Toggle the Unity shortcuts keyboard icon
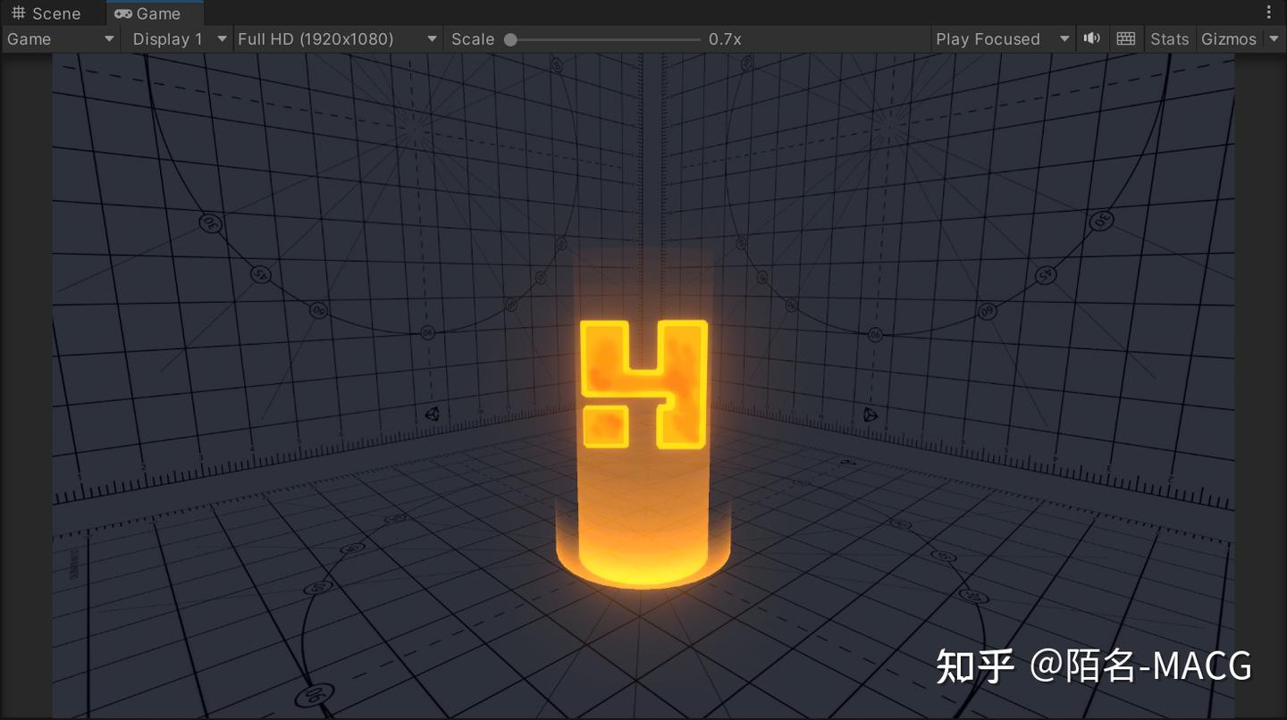Screen dimensions: 1287x720 click(1126, 39)
